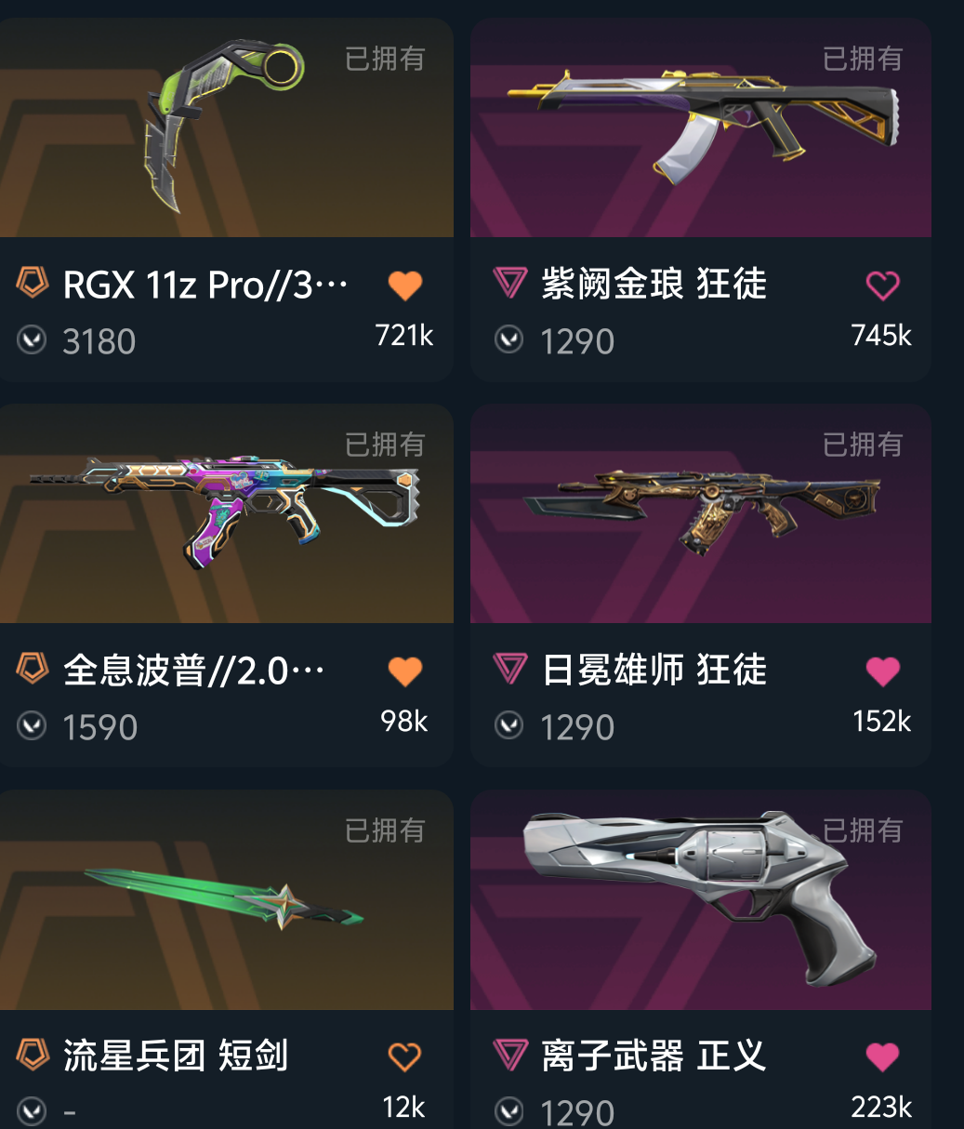This screenshot has width=964, height=1129.
Task: Select the 日冕雄师 狂徒 title text
Action: (654, 670)
